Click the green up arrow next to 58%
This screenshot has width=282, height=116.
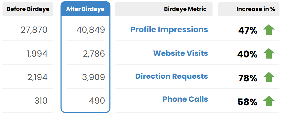pyautogui.click(x=269, y=101)
